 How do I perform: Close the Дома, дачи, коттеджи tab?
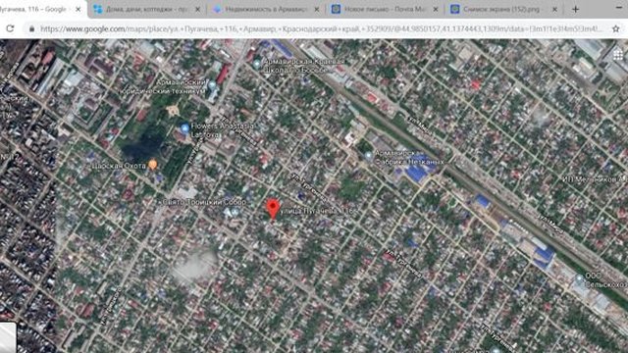(197, 9)
